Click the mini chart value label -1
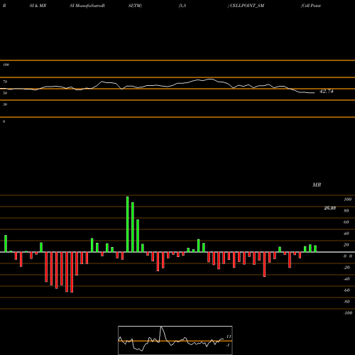Viewport: 355px width, 355px height. point(228,345)
